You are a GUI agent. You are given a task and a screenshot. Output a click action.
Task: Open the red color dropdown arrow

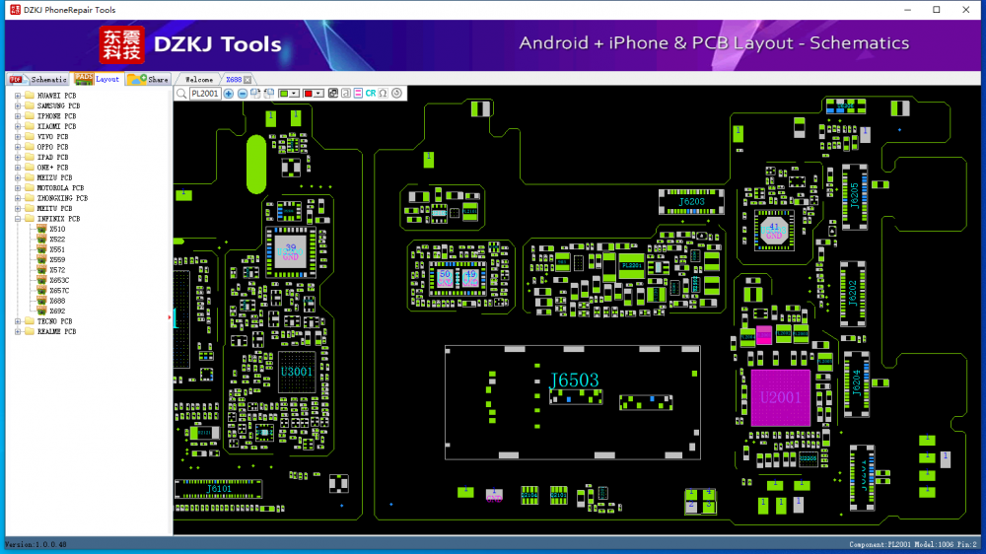[319, 94]
